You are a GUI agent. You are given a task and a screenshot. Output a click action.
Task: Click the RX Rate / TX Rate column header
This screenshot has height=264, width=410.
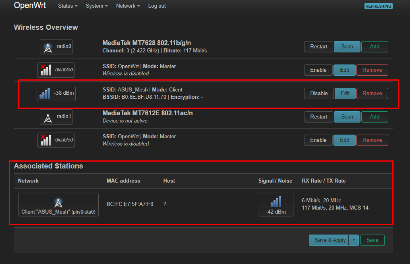pos(324,181)
